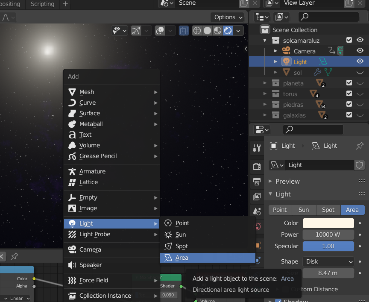
Task: Open the proportional editing falloff curve icon
Action: [8, 18]
